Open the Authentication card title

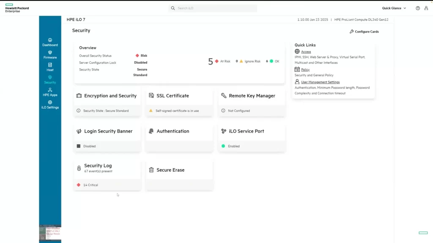(x=173, y=131)
